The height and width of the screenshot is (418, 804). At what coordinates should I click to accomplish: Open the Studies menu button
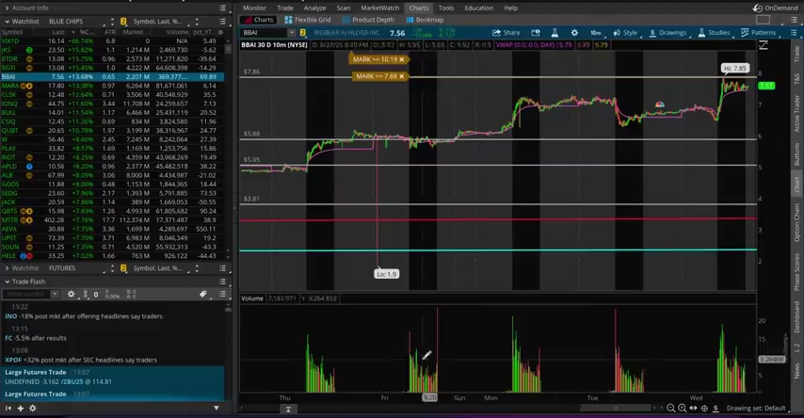[x=713, y=32]
